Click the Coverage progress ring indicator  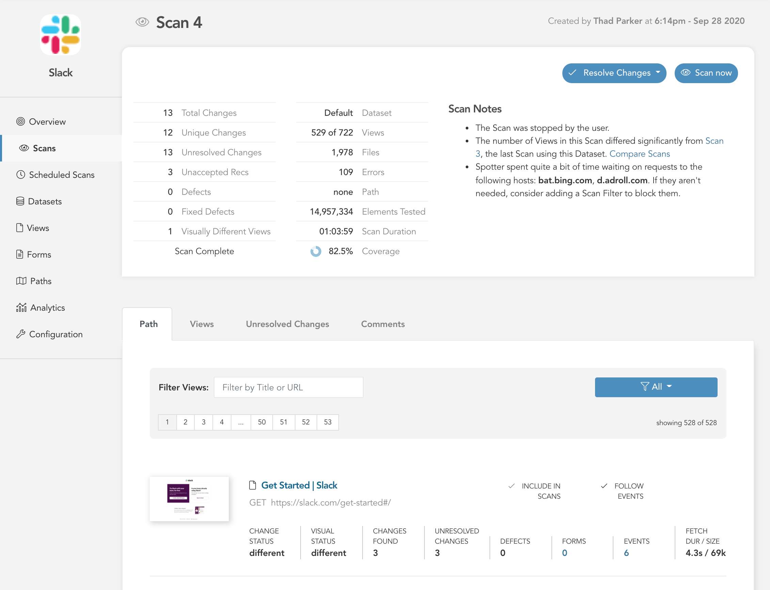pyautogui.click(x=316, y=251)
